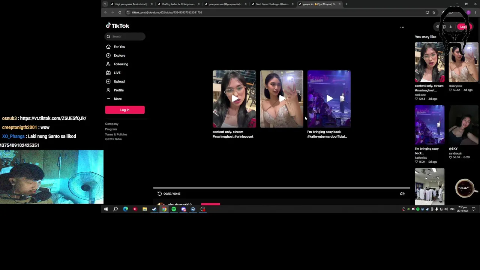
Task: Open sandreuah @SKY video in You may like
Action: coord(463,125)
